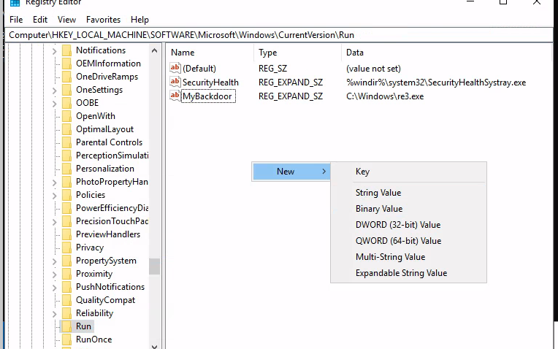Click the tree vertical scrollbar thumb
Image resolution: width=558 pixels, height=349 pixels.
(154, 266)
